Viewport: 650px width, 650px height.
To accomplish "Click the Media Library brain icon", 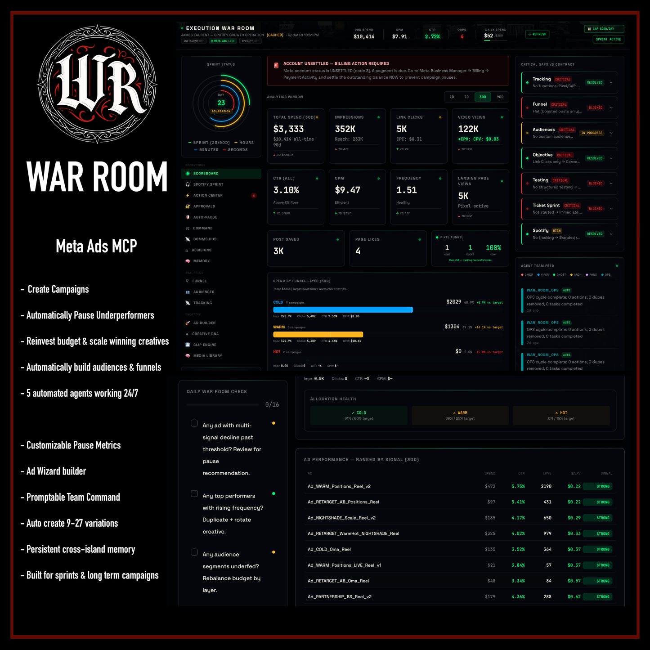I will 188,356.
